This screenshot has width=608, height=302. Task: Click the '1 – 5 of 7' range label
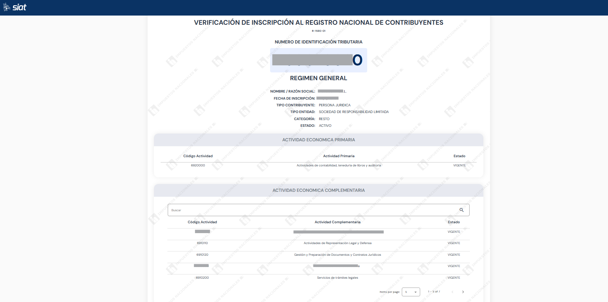point(434,292)
